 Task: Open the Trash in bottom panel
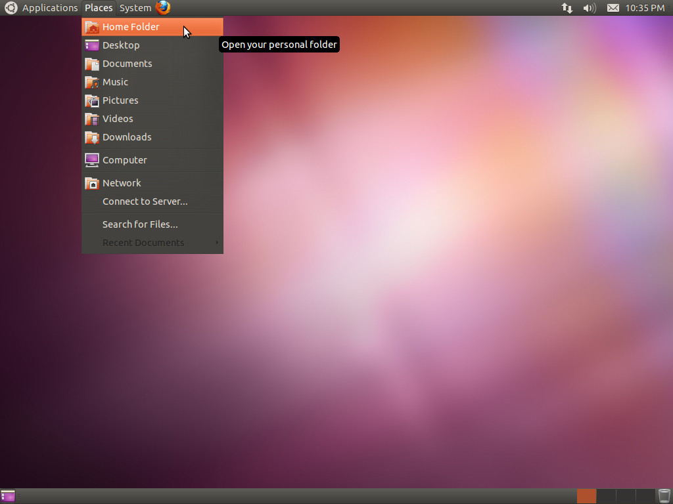[x=664, y=496]
